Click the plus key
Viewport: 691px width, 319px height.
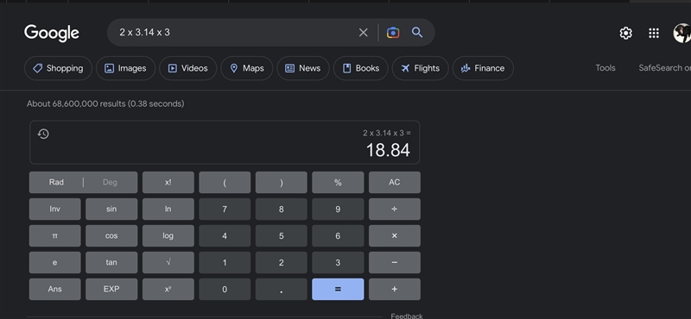click(395, 289)
